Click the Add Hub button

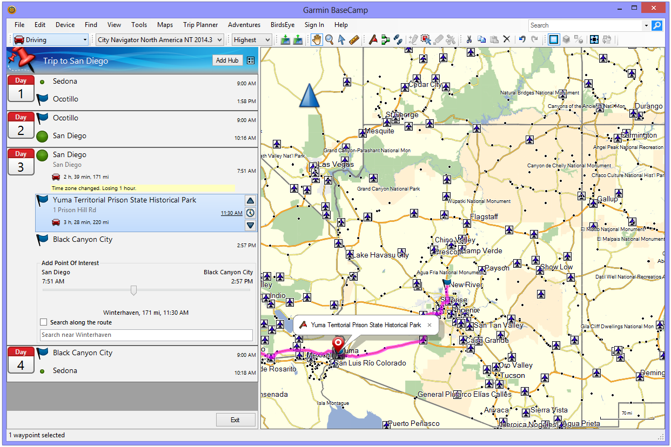coord(227,60)
